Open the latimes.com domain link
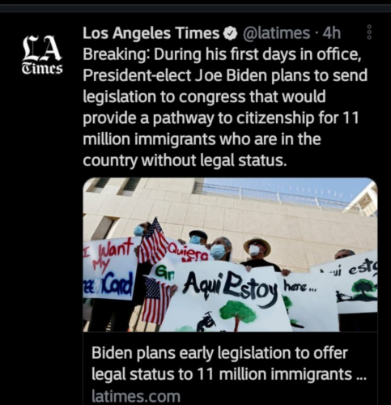 tap(136, 396)
